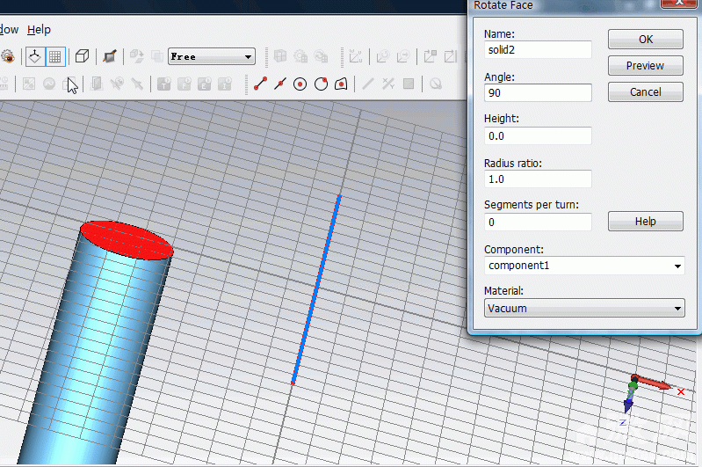Open the Help menu
The image size is (702, 467).
39,30
